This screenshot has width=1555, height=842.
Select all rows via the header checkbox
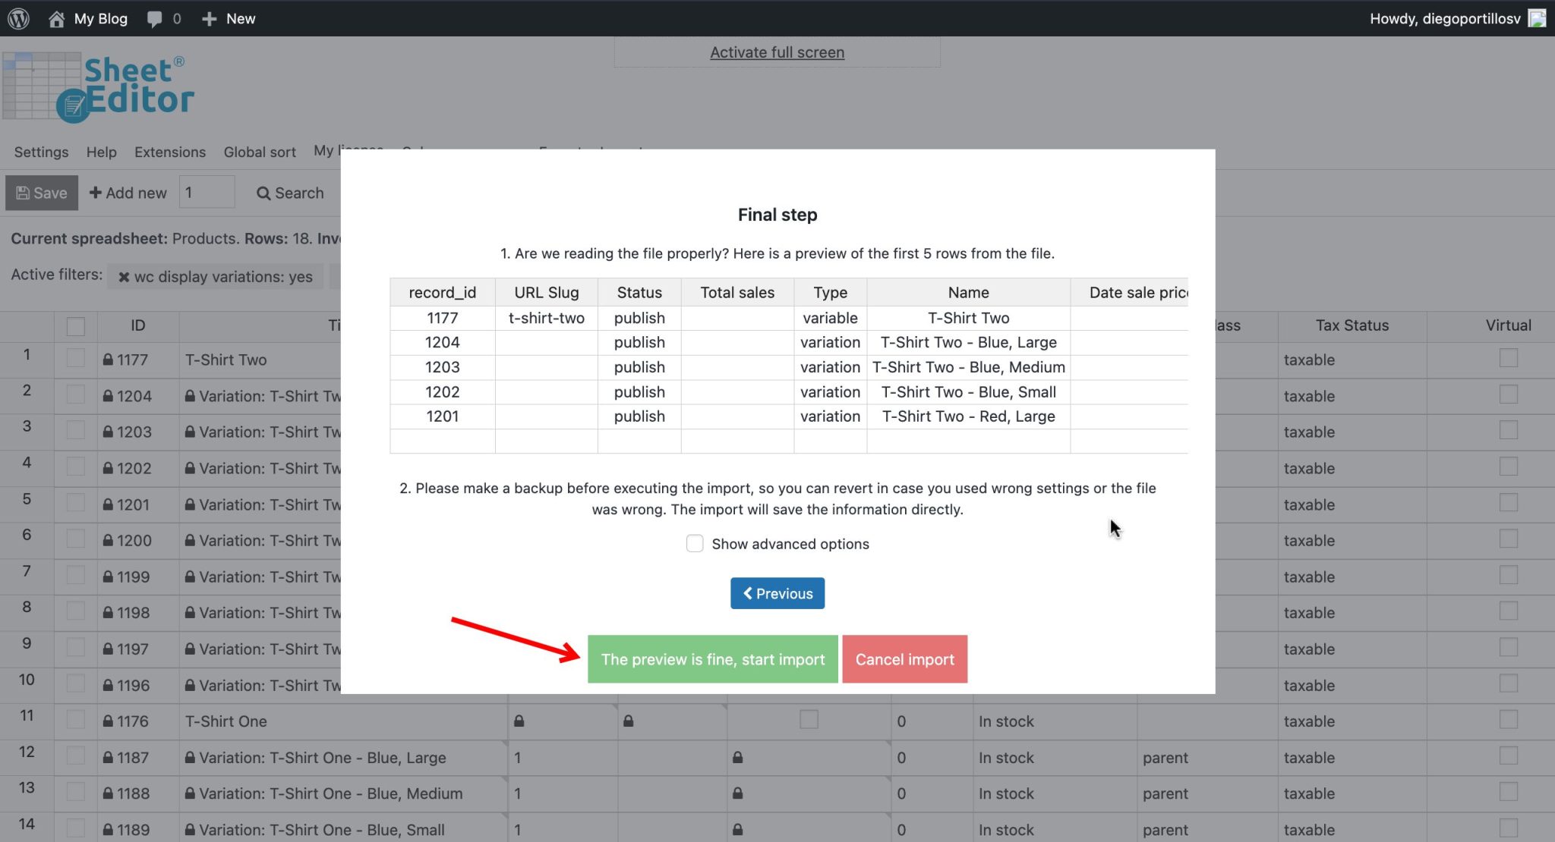75,325
